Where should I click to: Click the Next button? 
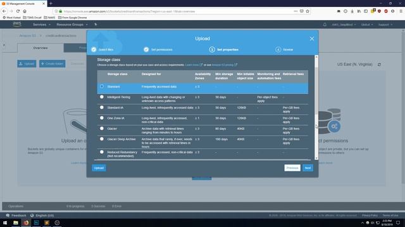[x=308, y=168]
